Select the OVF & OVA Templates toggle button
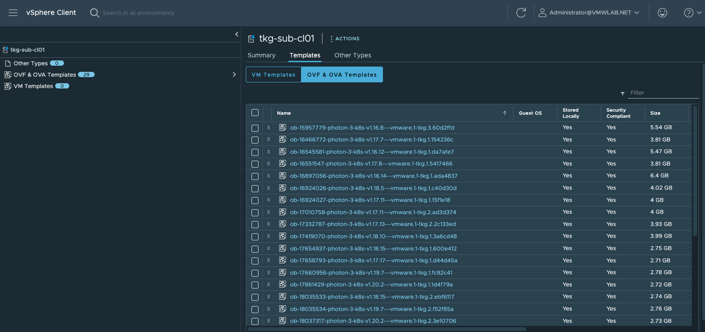This screenshot has width=705, height=332. point(342,74)
